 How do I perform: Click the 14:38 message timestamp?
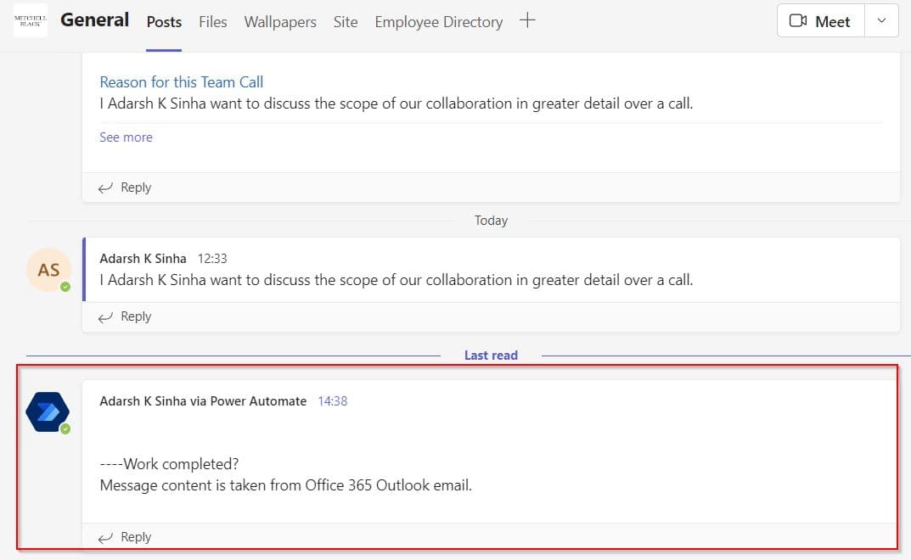332,400
